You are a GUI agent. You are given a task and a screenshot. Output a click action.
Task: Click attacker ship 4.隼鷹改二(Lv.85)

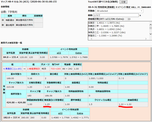coord(12,69)
